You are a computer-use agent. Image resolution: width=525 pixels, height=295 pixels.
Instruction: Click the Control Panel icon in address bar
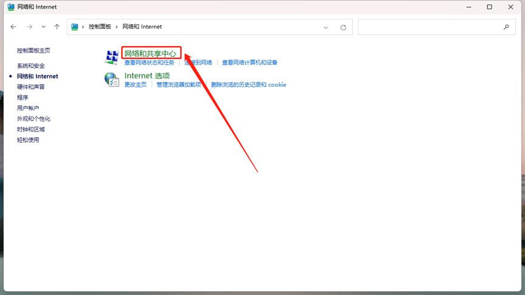pyautogui.click(x=74, y=27)
